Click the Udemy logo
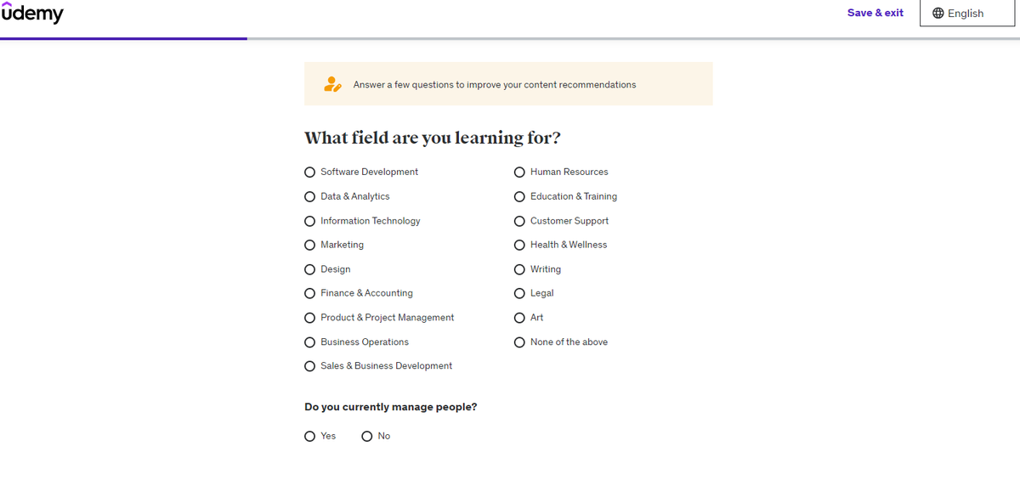Image resolution: width=1020 pixels, height=503 pixels. 32,12
